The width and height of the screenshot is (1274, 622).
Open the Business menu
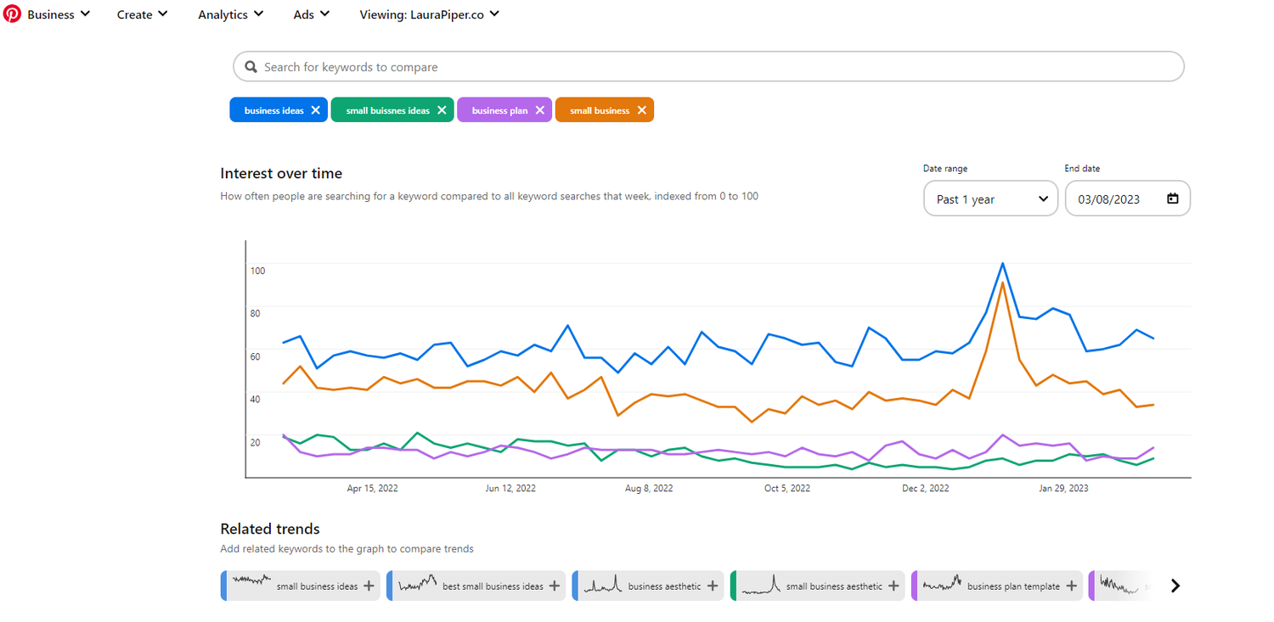(53, 14)
